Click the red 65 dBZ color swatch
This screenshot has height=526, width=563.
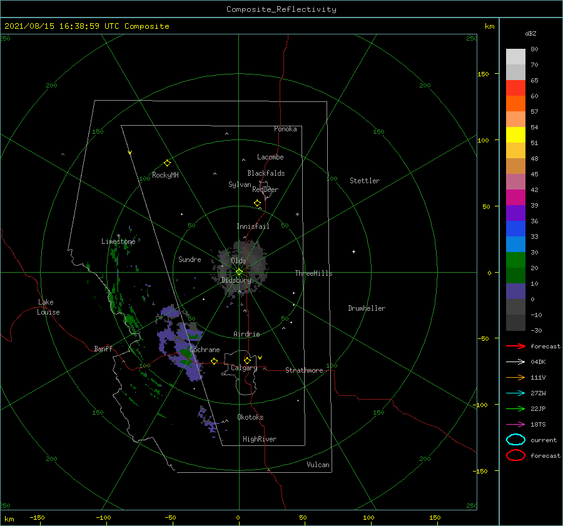(x=515, y=88)
